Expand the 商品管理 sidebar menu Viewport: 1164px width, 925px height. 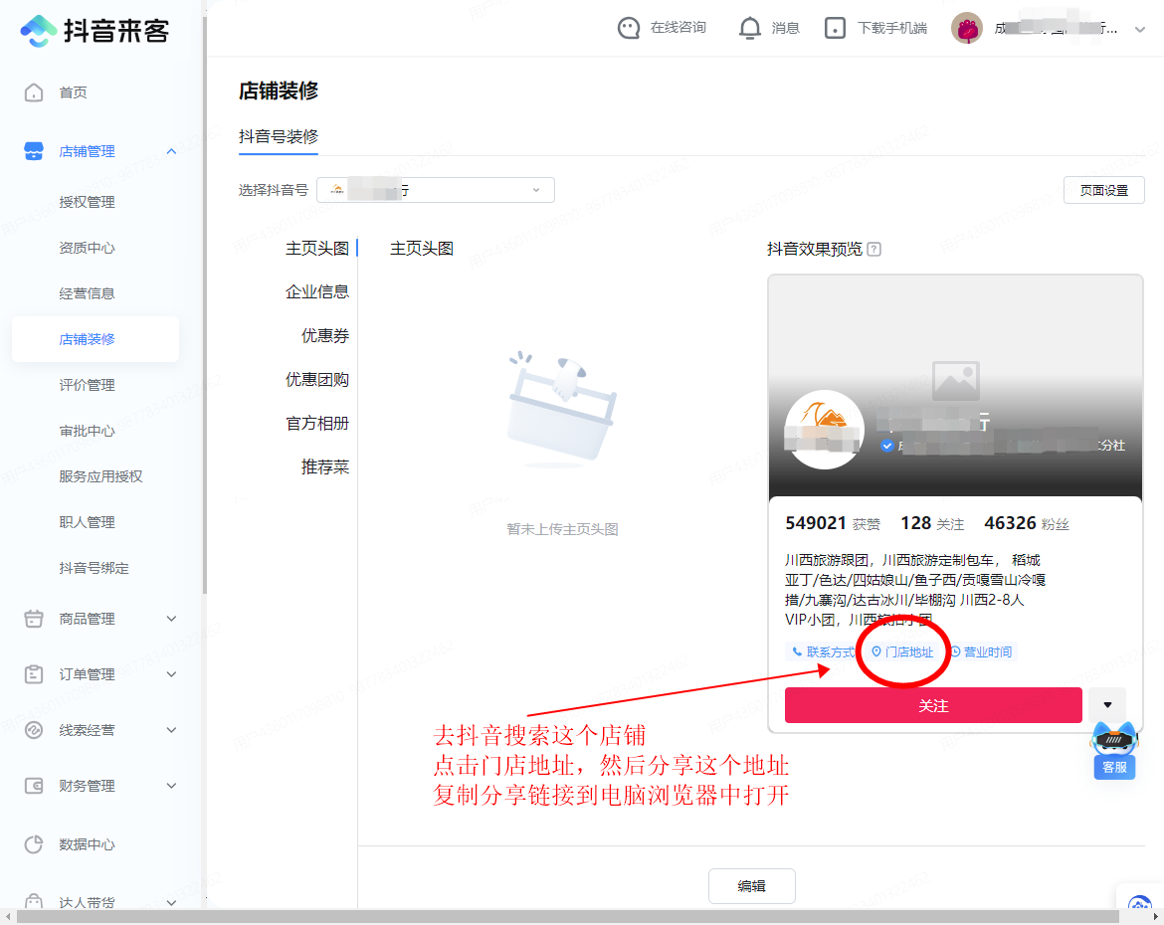tap(171, 619)
